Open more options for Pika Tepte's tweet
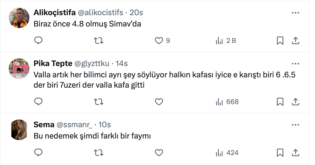The image size is (315, 165). pos(295,63)
